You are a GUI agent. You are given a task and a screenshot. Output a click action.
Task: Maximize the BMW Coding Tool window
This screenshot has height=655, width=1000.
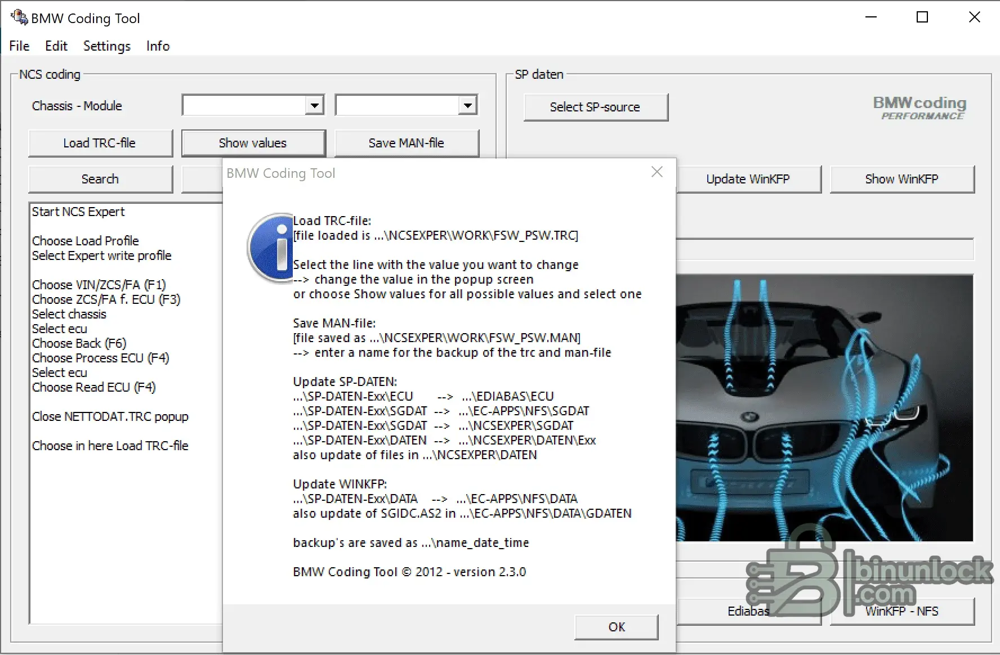pos(922,17)
